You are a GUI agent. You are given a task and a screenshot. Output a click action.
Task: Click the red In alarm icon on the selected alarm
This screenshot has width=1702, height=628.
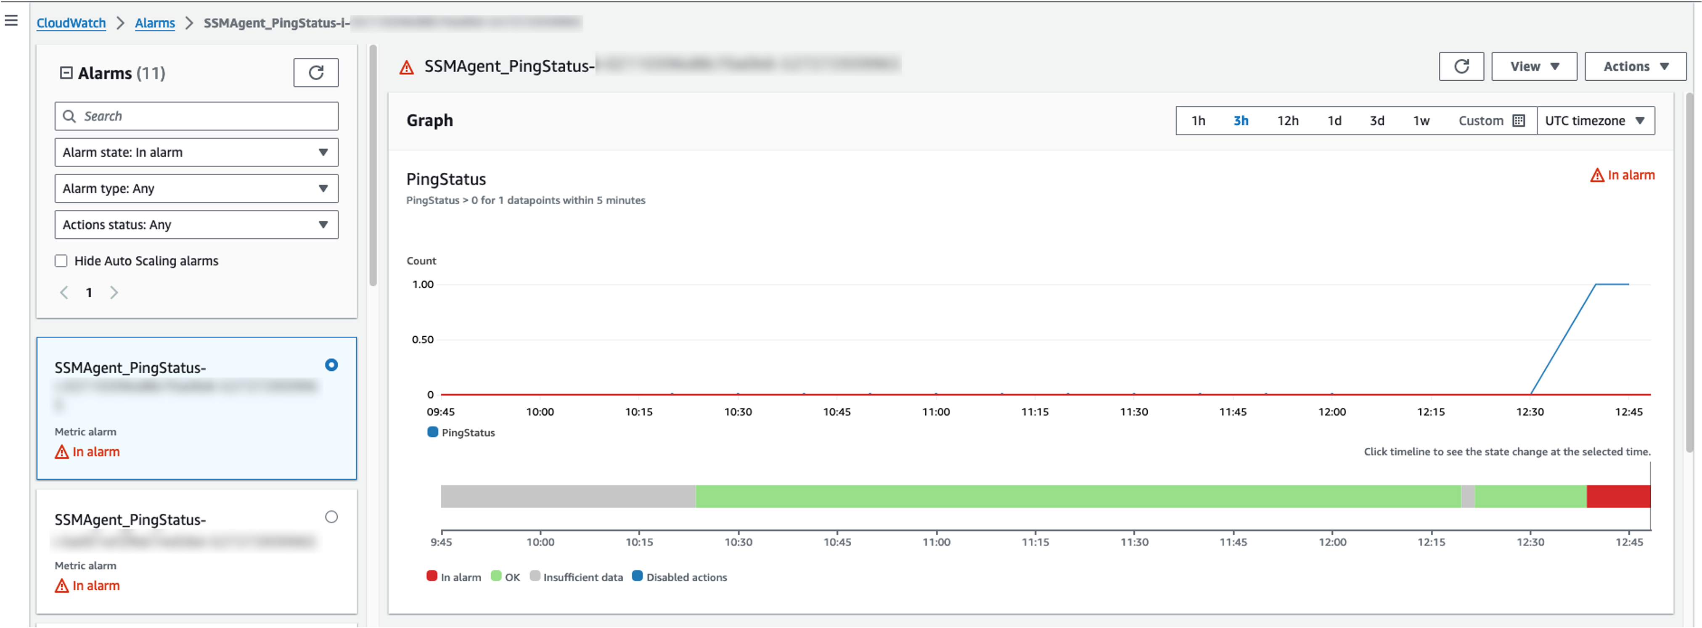[61, 452]
